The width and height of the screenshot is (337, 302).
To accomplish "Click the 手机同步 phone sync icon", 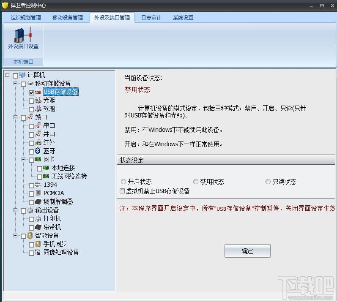I will tap(38, 244).
